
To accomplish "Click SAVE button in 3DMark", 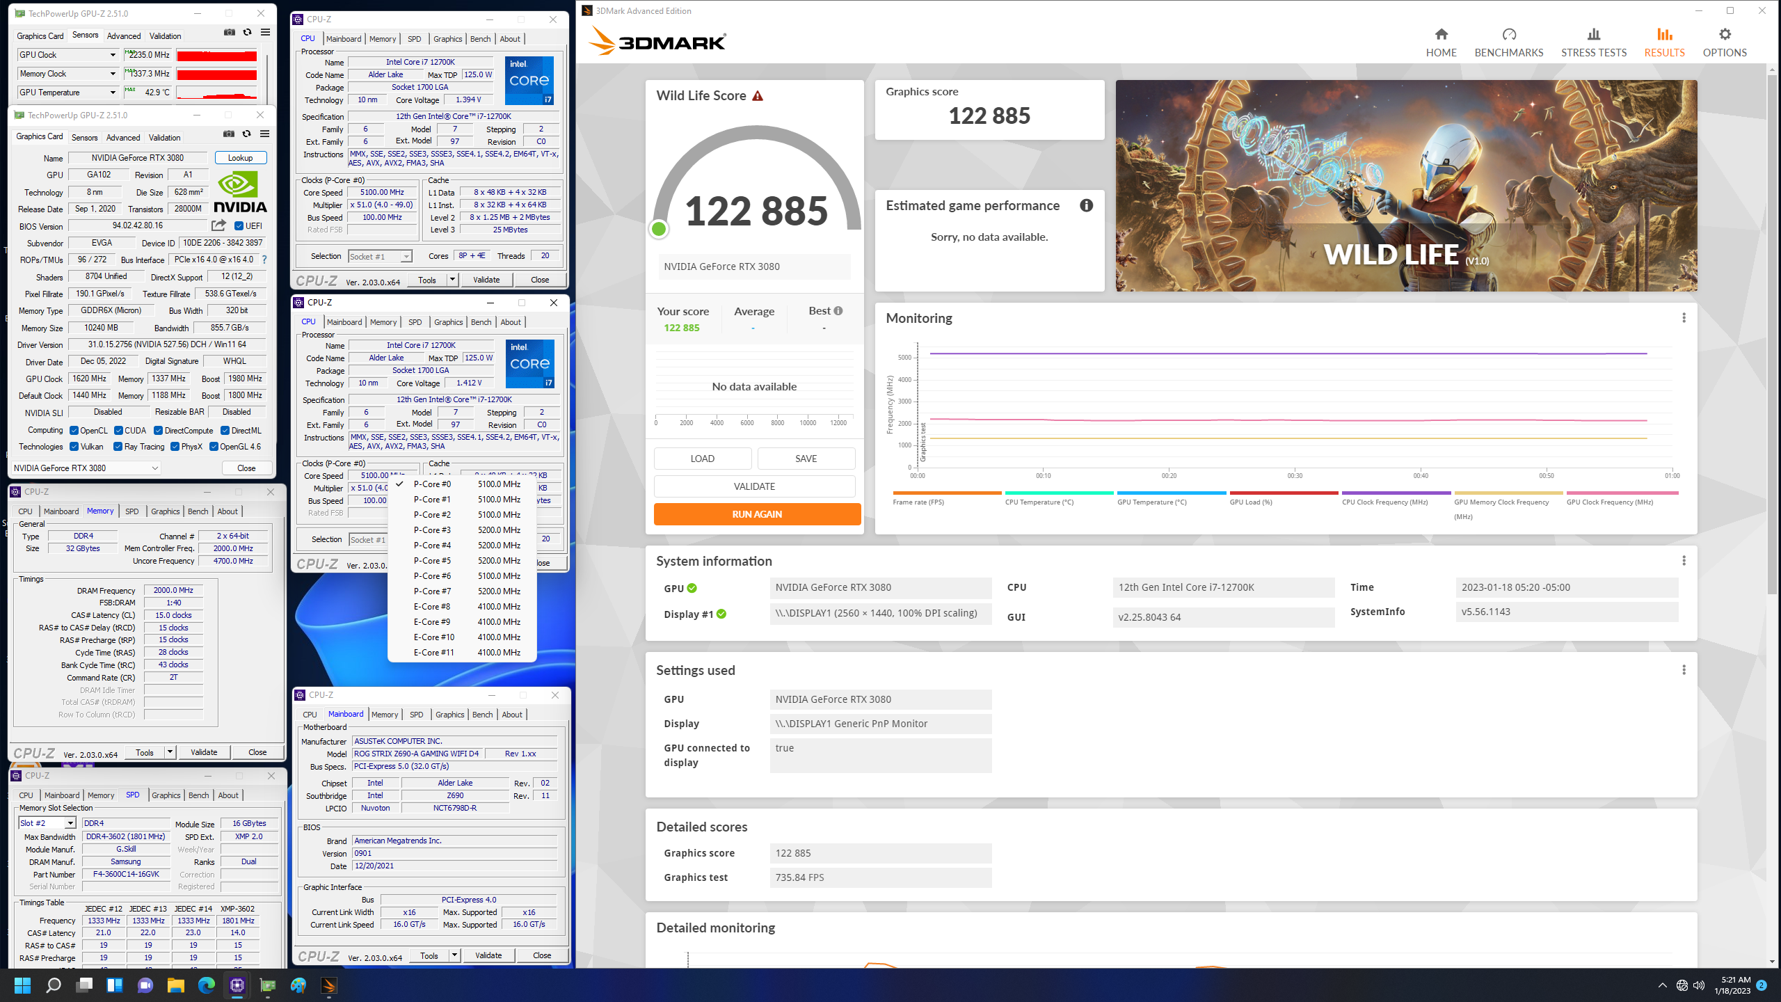I will (x=806, y=459).
